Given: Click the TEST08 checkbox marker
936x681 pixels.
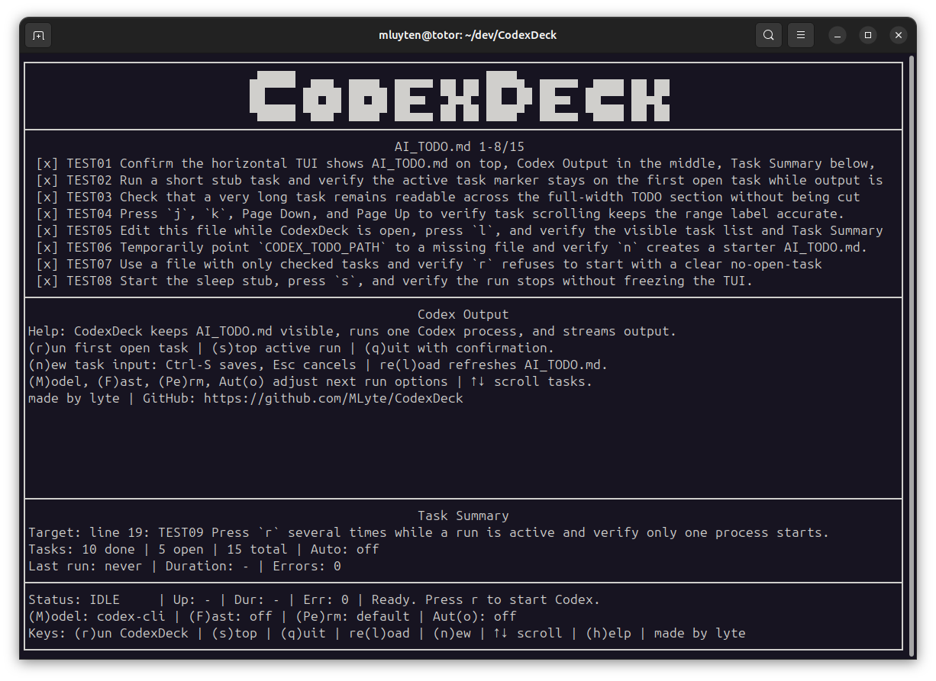Looking at the screenshot, I should [47, 281].
